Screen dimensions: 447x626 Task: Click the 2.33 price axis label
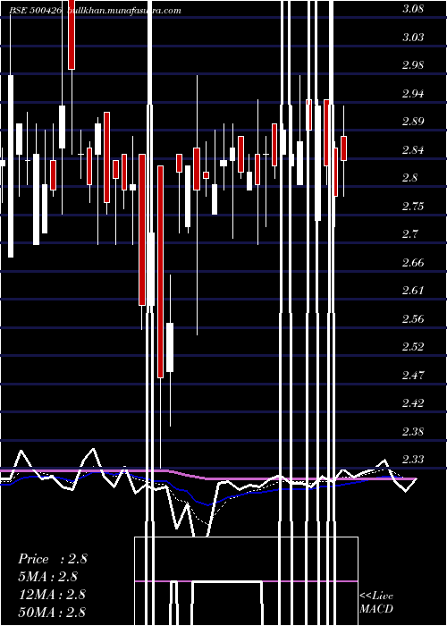(413, 459)
